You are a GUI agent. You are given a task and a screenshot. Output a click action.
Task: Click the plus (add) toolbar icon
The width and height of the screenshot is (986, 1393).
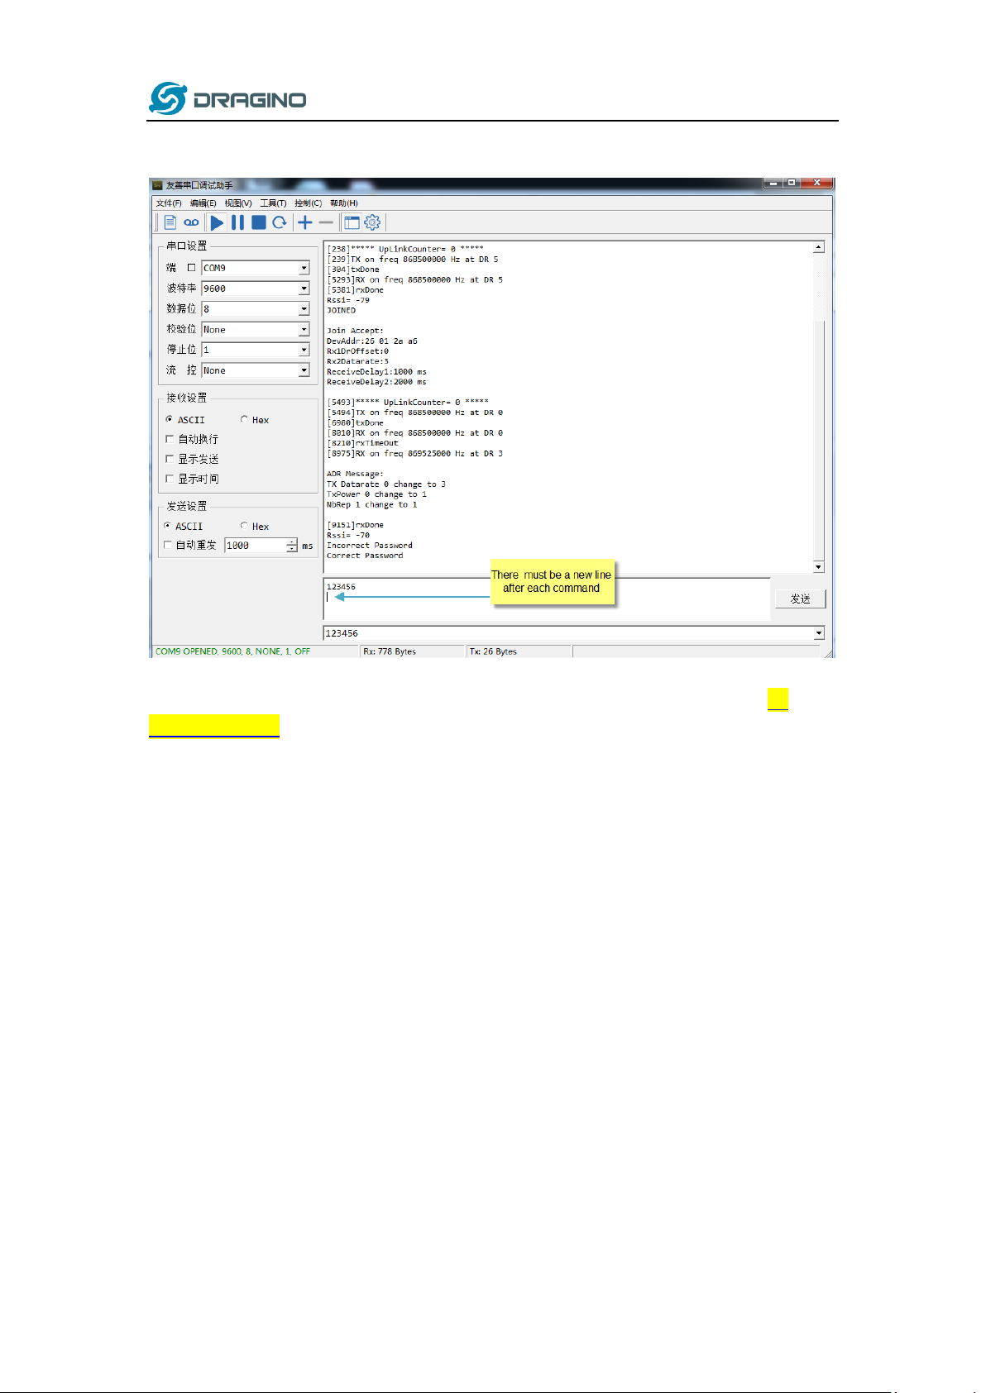305,222
